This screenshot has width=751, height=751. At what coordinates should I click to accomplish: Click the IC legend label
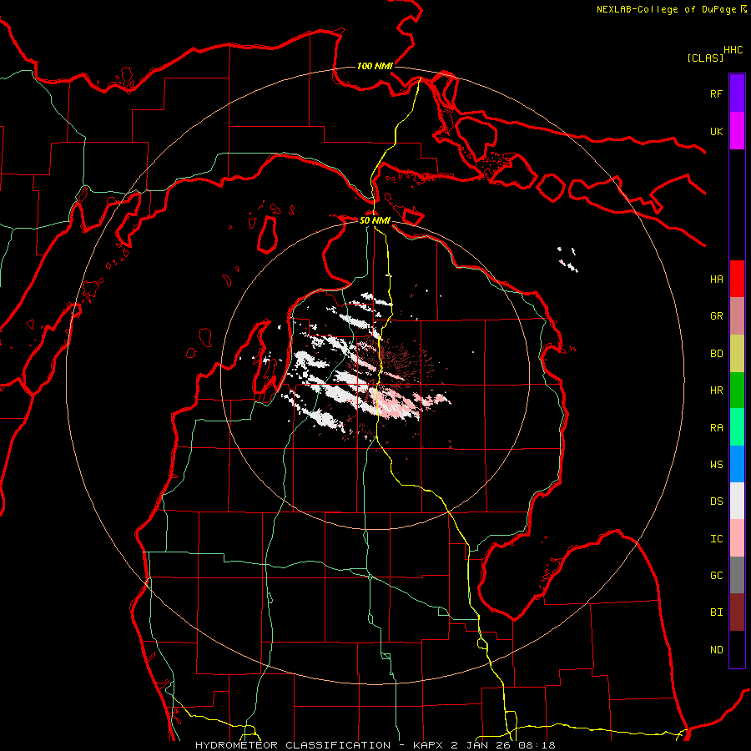pos(716,539)
